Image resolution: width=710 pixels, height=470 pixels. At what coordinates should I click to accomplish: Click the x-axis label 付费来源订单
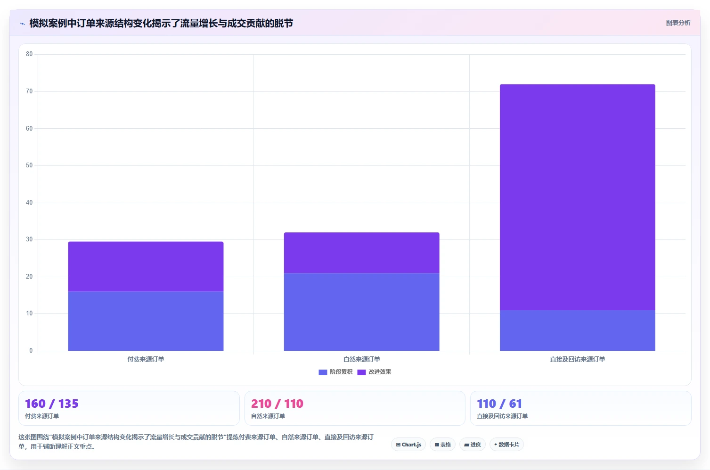[x=146, y=359]
